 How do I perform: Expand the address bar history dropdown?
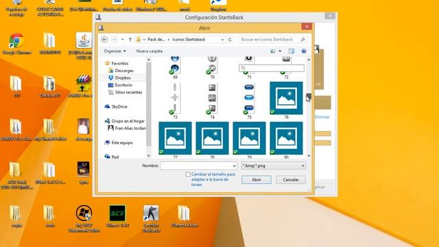click(x=222, y=40)
